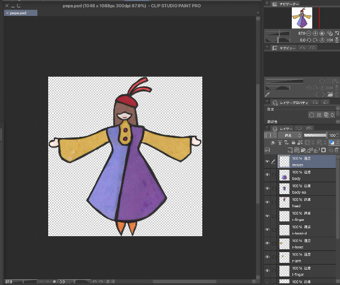Zoom in using the Navigator plus icon
Viewport: 340px width, 285px height.
[x=314, y=33]
